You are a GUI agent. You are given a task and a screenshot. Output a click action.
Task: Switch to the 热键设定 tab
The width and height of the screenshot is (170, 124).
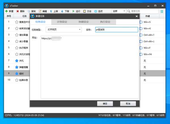[x=84, y=22]
